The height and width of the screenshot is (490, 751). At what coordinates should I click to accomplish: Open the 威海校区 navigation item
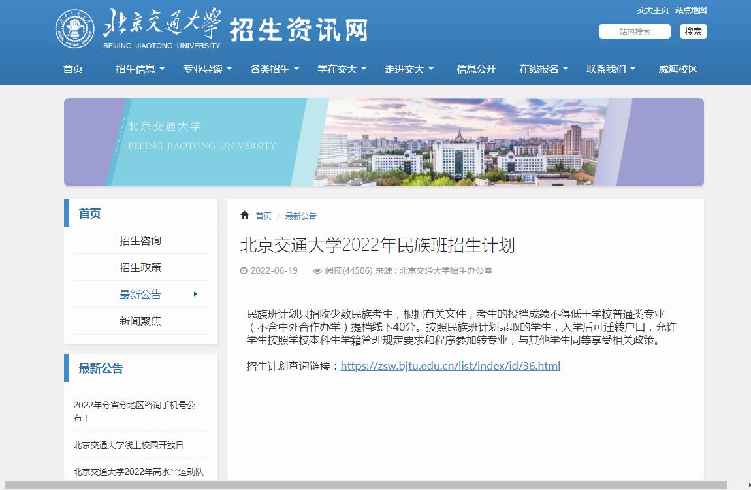[678, 69]
